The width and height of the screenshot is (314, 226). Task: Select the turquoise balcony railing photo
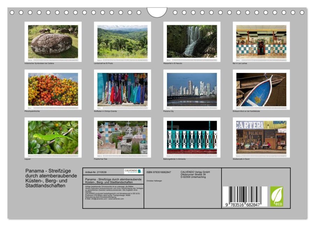coord(192,137)
